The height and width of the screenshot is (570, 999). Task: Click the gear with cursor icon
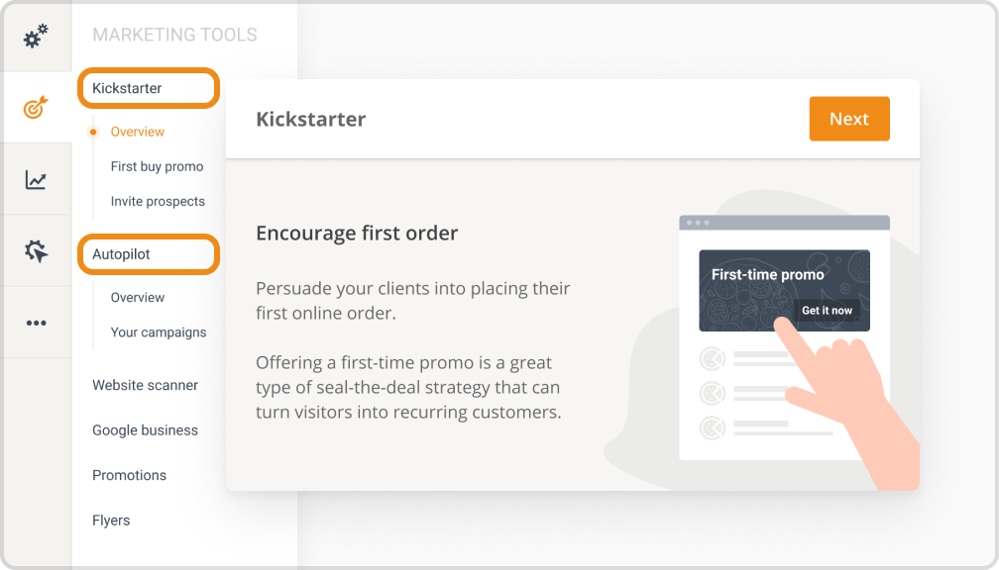[x=37, y=251]
